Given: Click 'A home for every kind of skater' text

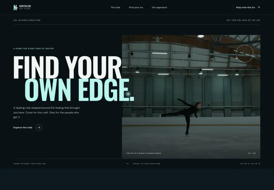Looking at the screenshot, I should coord(33,49).
